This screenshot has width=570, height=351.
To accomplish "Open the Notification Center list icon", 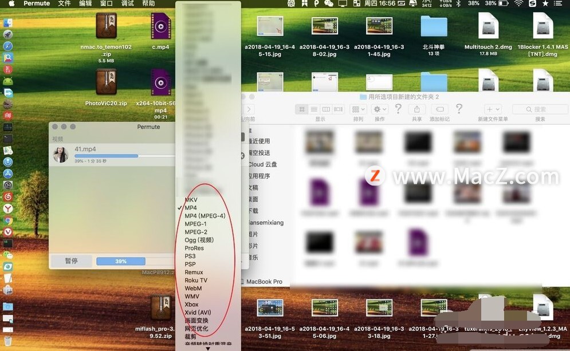I will click(557, 3).
